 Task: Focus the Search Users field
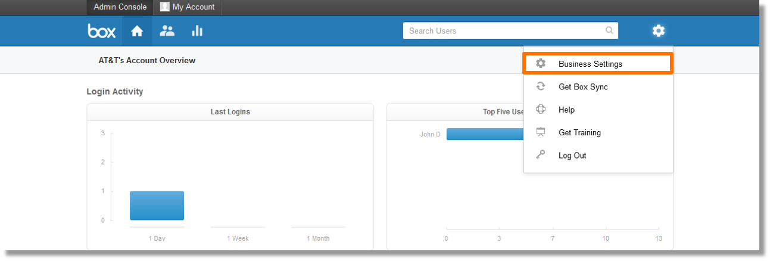click(x=510, y=31)
